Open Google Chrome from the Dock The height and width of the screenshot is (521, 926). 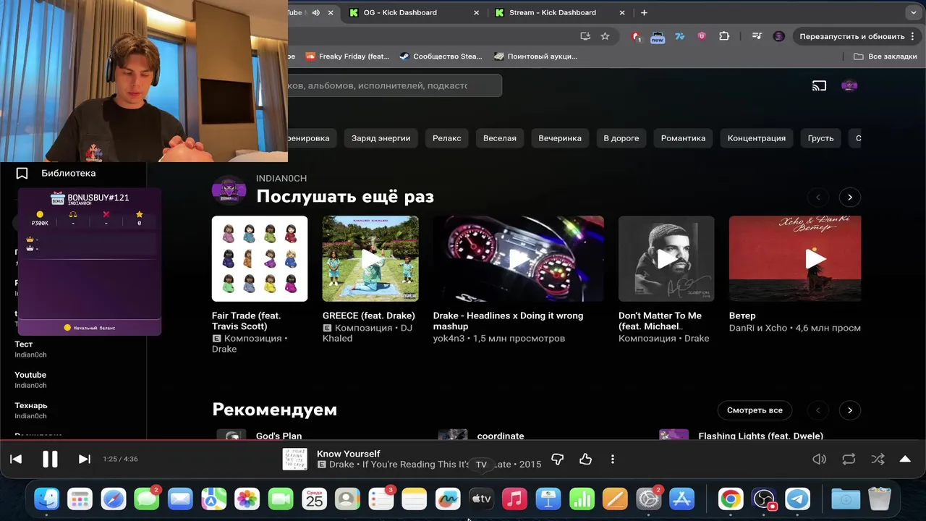point(731,499)
